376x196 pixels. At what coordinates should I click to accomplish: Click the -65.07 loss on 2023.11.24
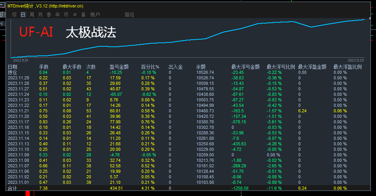(116, 95)
